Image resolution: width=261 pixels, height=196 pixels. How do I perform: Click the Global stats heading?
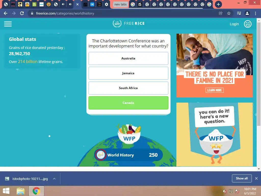[22, 39]
